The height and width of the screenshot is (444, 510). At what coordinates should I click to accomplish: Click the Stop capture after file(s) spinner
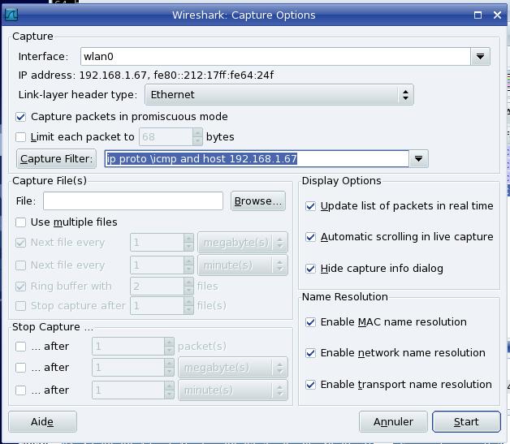click(162, 306)
